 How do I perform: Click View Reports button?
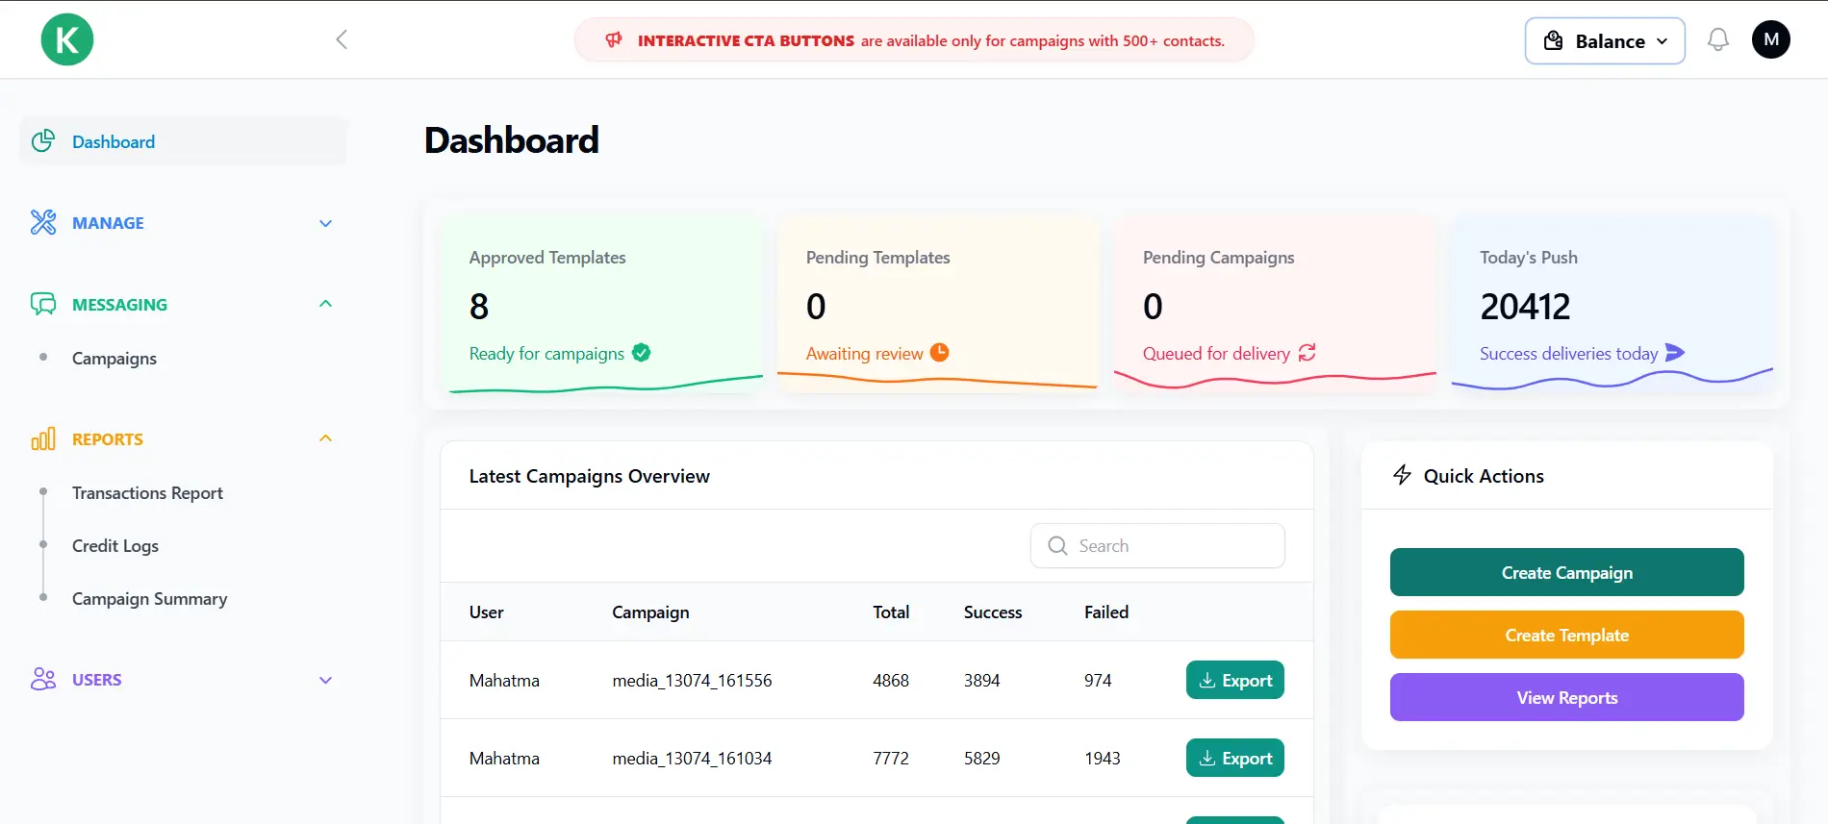1566,697
